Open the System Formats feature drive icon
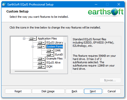This screenshot has height=100, width=127. click(x=41, y=46)
